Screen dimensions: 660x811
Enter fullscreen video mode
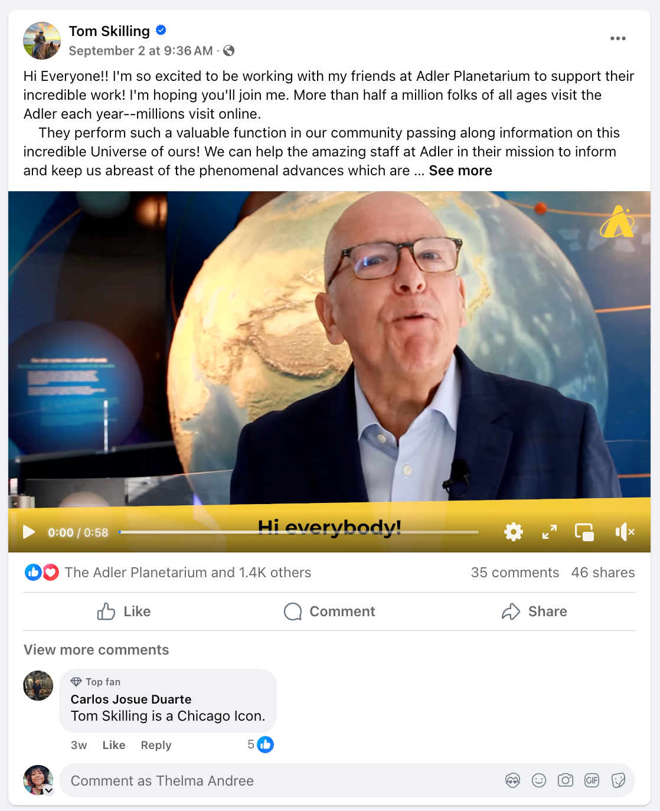550,532
